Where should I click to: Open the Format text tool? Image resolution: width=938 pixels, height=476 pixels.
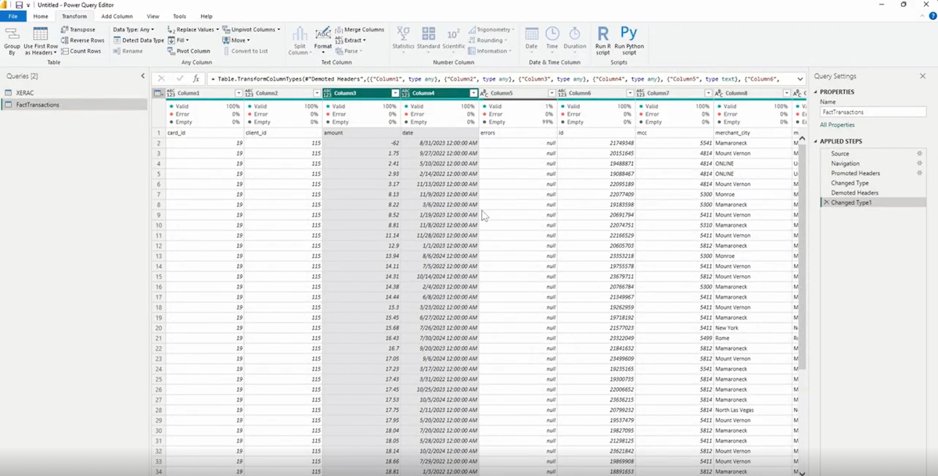point(323,41)
